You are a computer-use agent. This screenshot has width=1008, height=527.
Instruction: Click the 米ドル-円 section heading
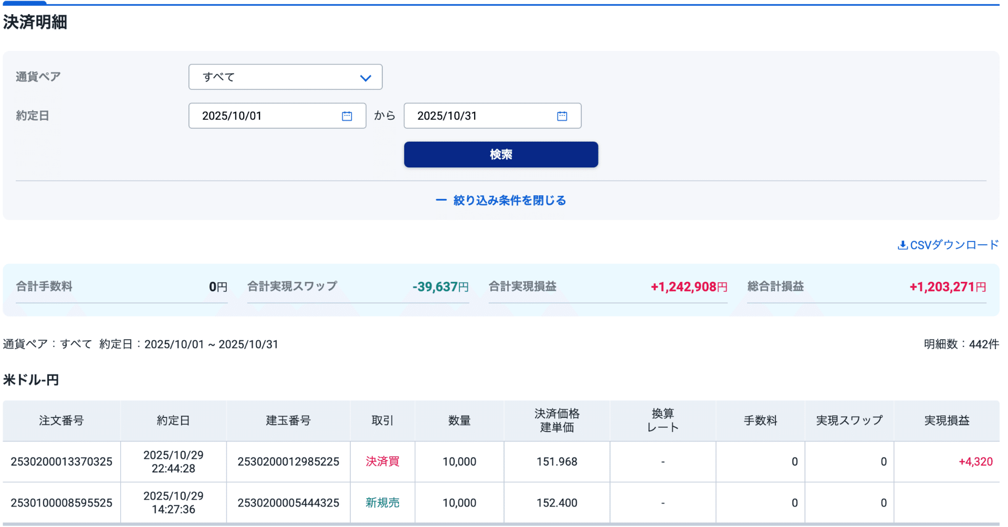pos(29,380)
